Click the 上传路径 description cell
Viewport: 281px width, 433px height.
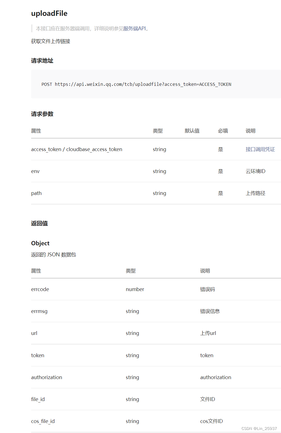(x=255, y=193)
